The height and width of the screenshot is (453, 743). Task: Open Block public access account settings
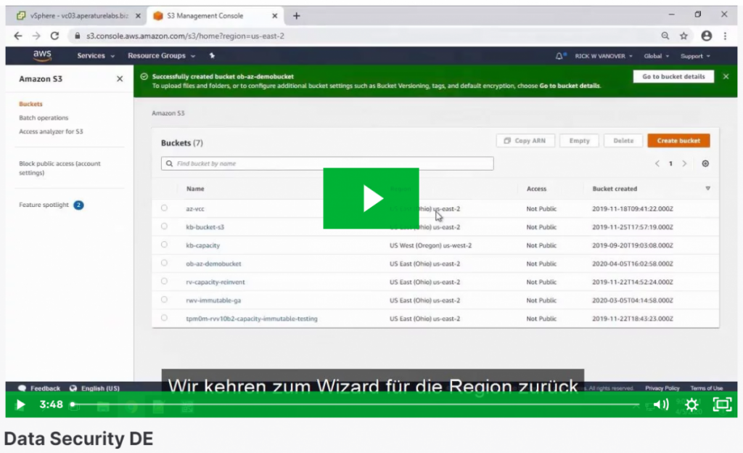click(59, 168)
